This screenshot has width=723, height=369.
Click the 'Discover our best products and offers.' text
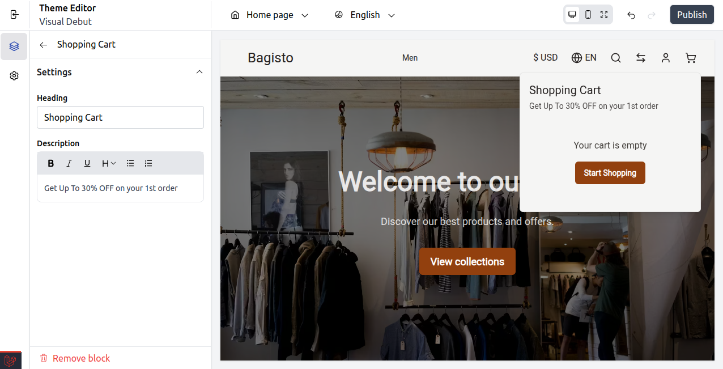click(x=467, y=222)
